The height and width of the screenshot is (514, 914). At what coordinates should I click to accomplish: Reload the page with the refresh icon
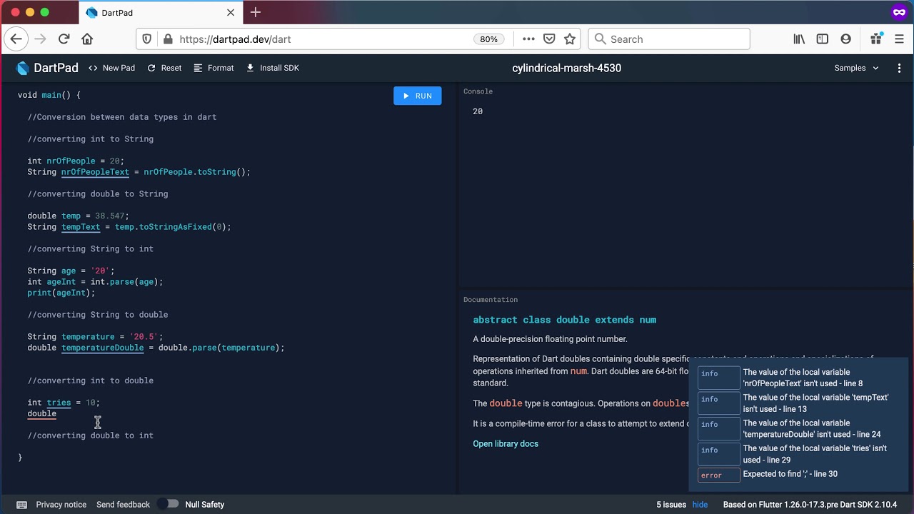[x=64, y=39]
